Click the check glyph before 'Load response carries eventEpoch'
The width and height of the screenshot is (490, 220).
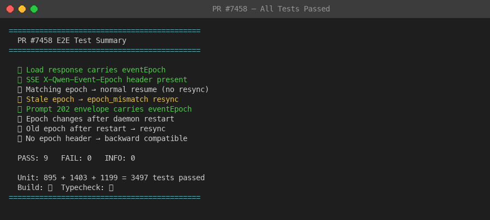20,70
